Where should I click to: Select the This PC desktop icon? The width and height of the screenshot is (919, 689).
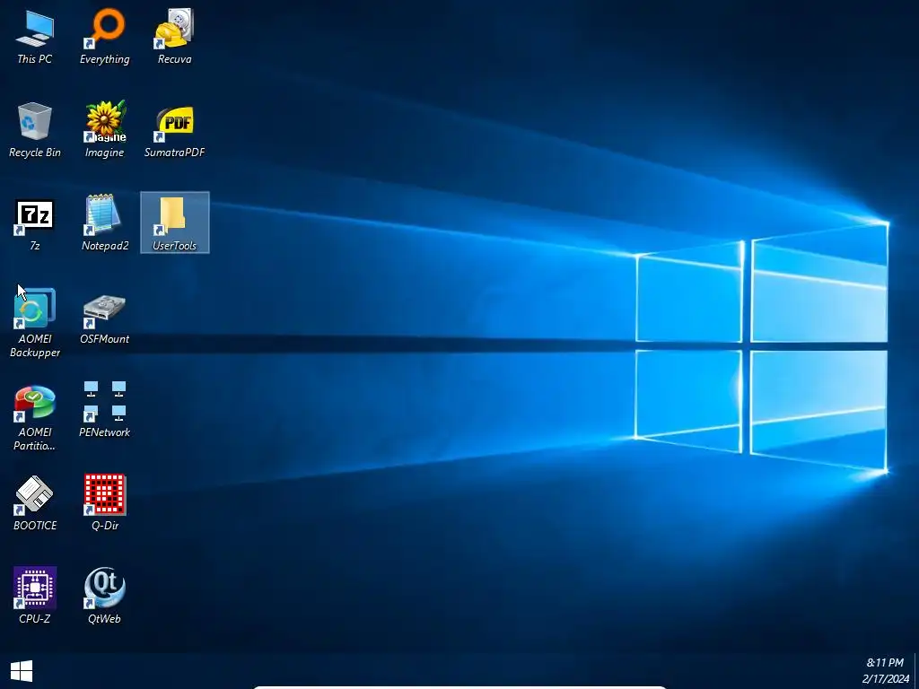[35, 36]
